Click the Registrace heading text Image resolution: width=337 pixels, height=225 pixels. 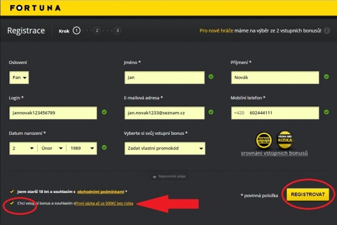coord(26,31)
